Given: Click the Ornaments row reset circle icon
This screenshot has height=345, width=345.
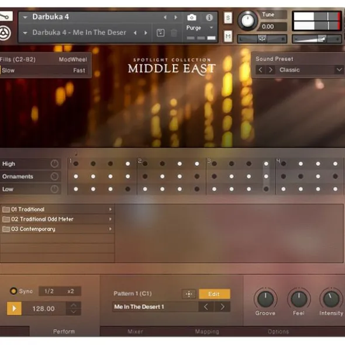Looking at the screenshot, I should (54, 176).
